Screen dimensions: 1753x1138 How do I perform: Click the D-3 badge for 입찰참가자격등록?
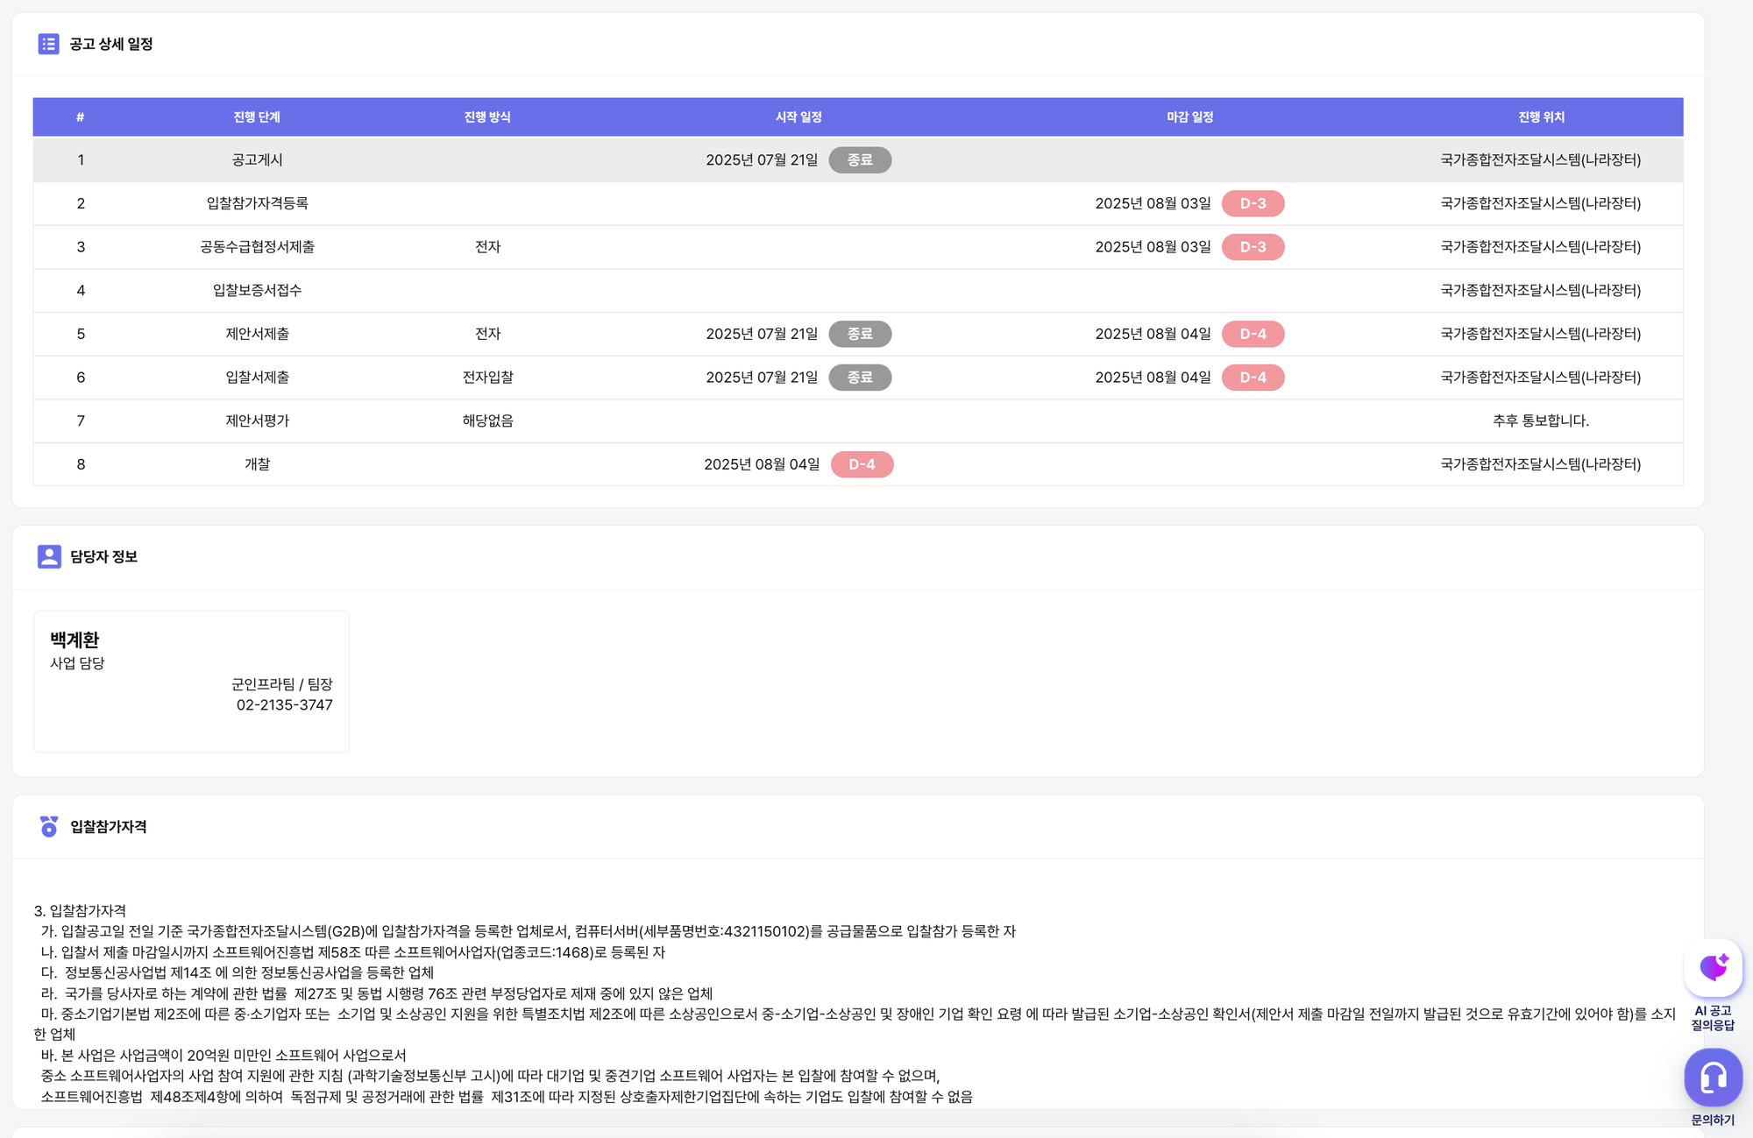[1253, 203]
